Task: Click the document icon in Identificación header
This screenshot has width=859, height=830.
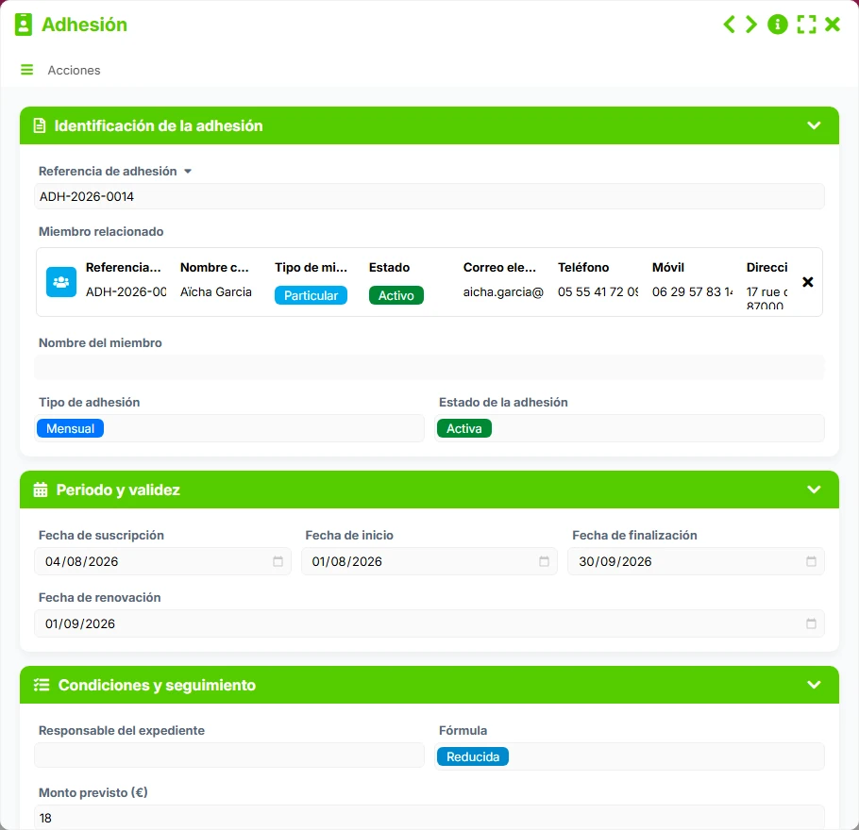Action: point(40,125)
